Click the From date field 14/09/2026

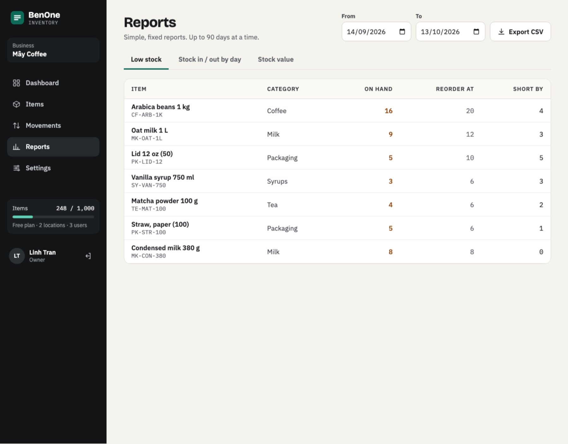[x=376, y=32]
